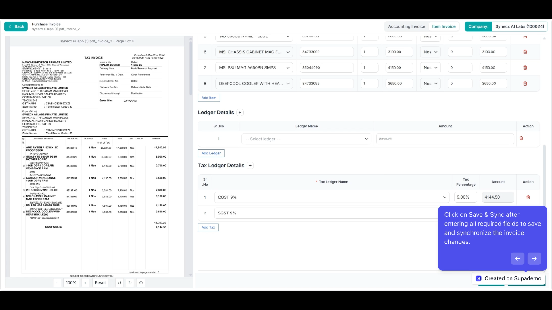The height and width of the screenshot is (310, 552).
Task: Rotate the PDF counter-clockwise
Action: [119, 283]
